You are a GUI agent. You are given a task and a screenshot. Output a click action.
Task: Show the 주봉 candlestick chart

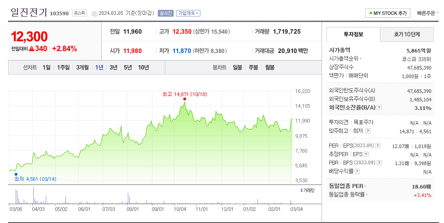coord(253,67)
